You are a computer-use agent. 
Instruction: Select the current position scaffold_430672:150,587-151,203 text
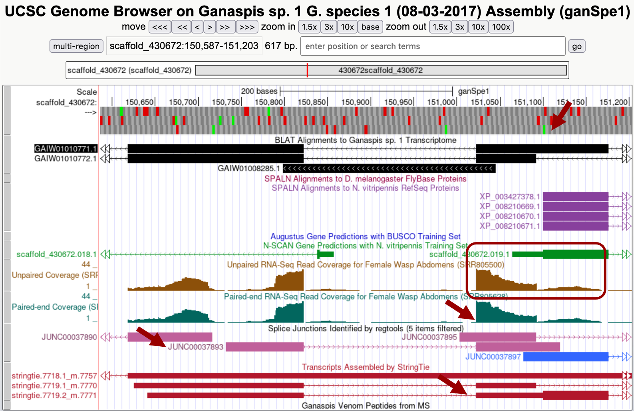[184, 46]
